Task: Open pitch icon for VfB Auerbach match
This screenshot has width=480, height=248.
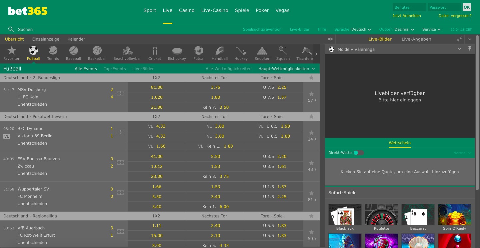Action: pos(120,232)
